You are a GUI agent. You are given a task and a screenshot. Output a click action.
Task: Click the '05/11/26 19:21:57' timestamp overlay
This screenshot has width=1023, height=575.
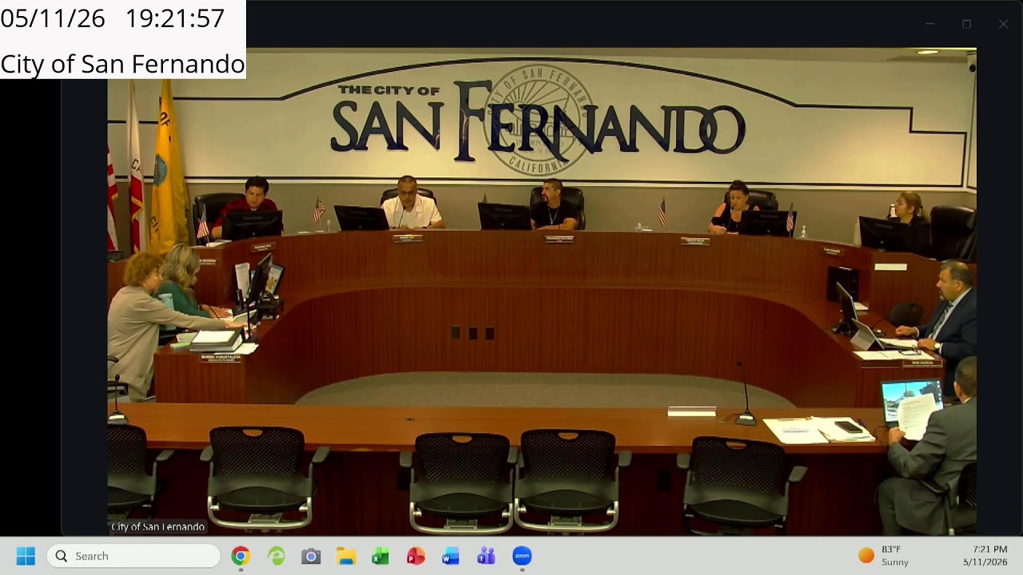click(x=113, y=18)
